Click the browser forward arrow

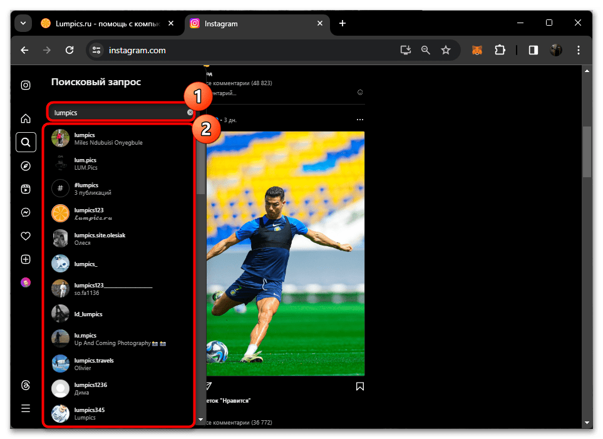click(x=47, y=50)
